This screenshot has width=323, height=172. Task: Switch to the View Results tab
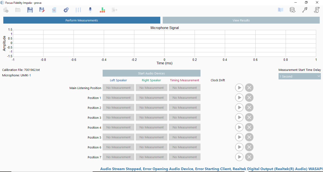point(241,20)
